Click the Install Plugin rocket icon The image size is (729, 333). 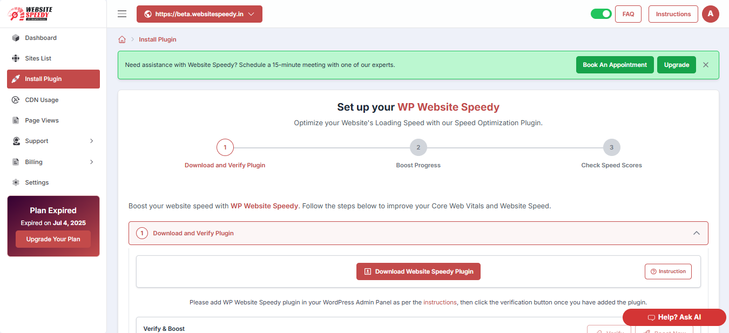pyautogui.click(x=16, y=79)
